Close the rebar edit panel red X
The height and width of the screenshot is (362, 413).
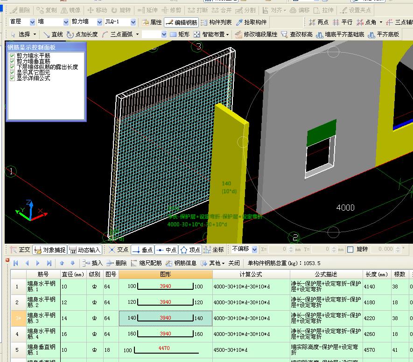tap(7, 260)
